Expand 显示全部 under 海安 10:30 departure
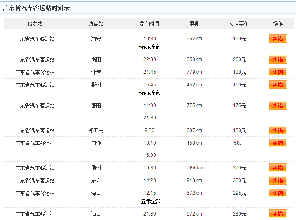Image resolution: width=296 pixels, height=220 pixels. [x=149, y=47]
